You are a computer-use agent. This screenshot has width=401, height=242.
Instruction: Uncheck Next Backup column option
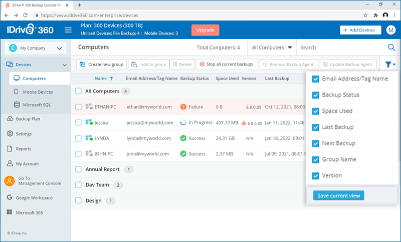(x=316, y=143)
